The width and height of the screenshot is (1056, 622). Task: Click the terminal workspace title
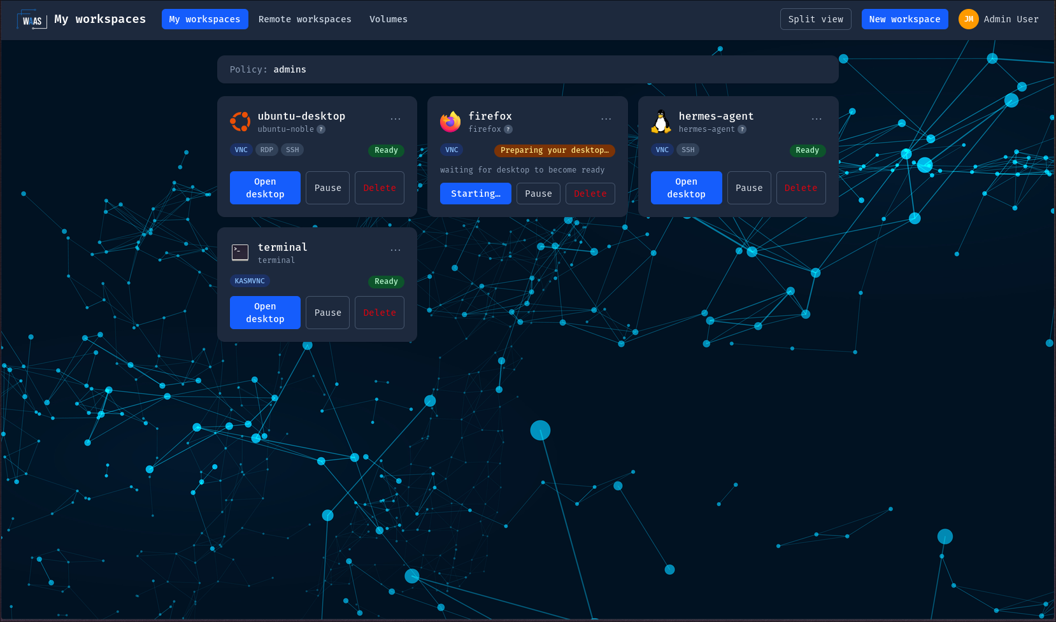(282, 247)
